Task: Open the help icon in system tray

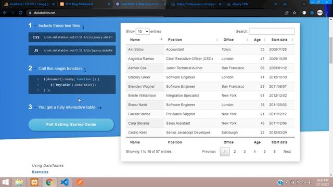Action: pos(280,182)
